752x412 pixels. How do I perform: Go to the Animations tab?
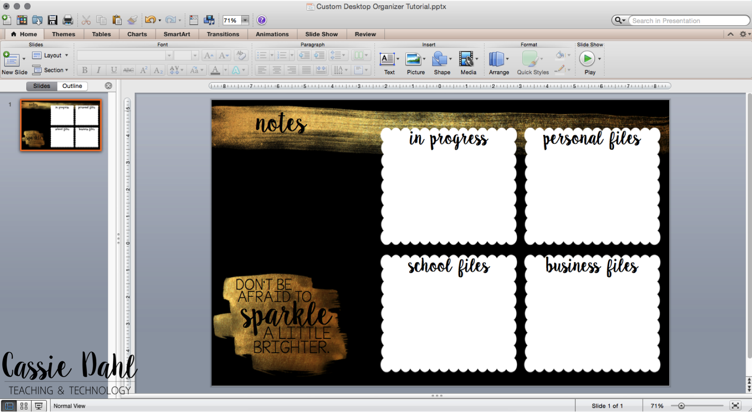point(272,34)
